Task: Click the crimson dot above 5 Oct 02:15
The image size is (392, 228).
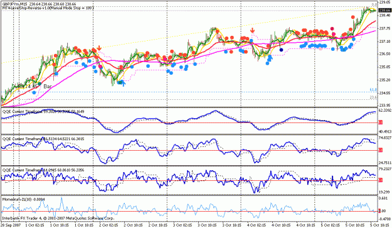Action: 332,29
